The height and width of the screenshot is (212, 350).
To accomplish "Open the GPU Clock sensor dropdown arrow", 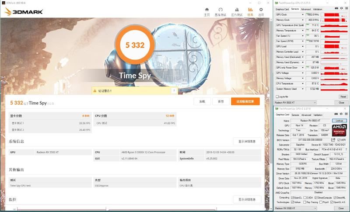I will click(303, 15).
